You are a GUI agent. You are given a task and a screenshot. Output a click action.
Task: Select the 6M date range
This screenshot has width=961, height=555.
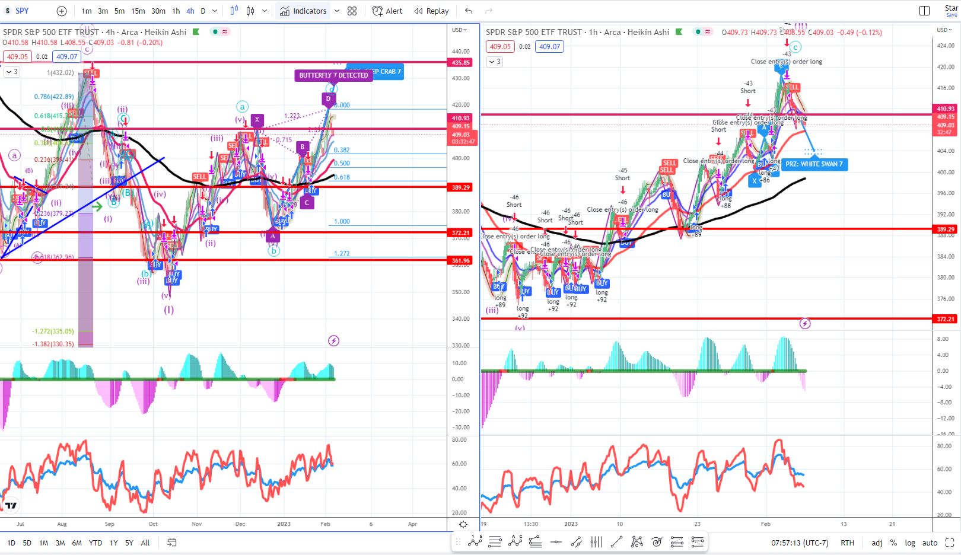tap(77, 543)
